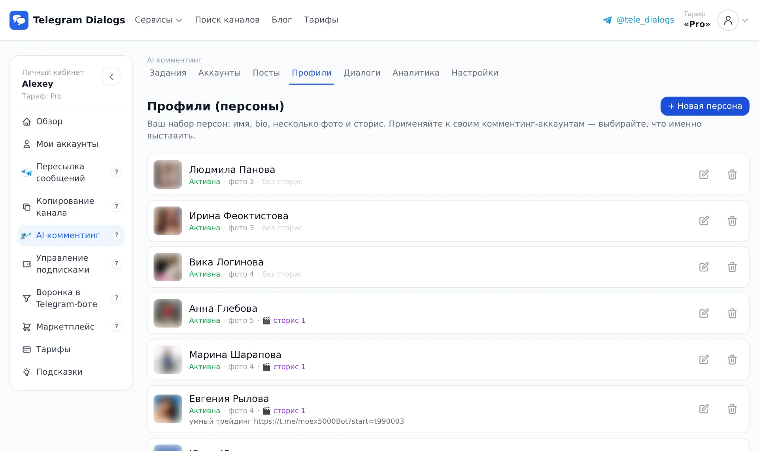Delete the Анна Глебова profile

pos(732,313)
